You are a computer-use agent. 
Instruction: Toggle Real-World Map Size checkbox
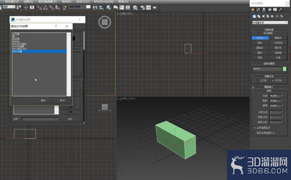254,133
